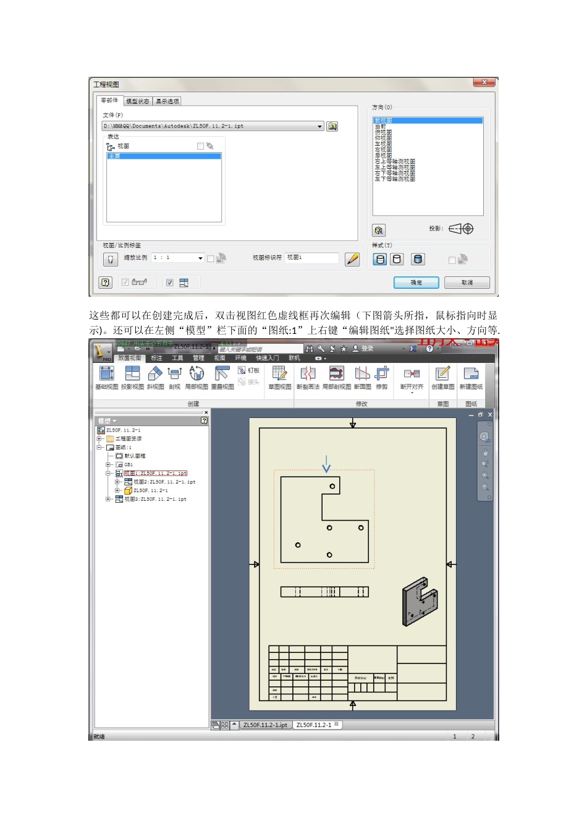Open the 快速入门 ribbon tab
Image resolution: width=587 pixels, height=831 pixels.
pos(268,358)
